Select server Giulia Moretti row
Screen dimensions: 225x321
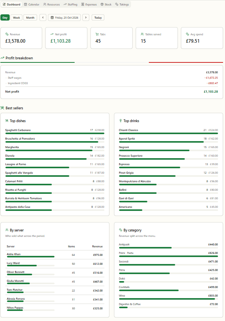55,282
